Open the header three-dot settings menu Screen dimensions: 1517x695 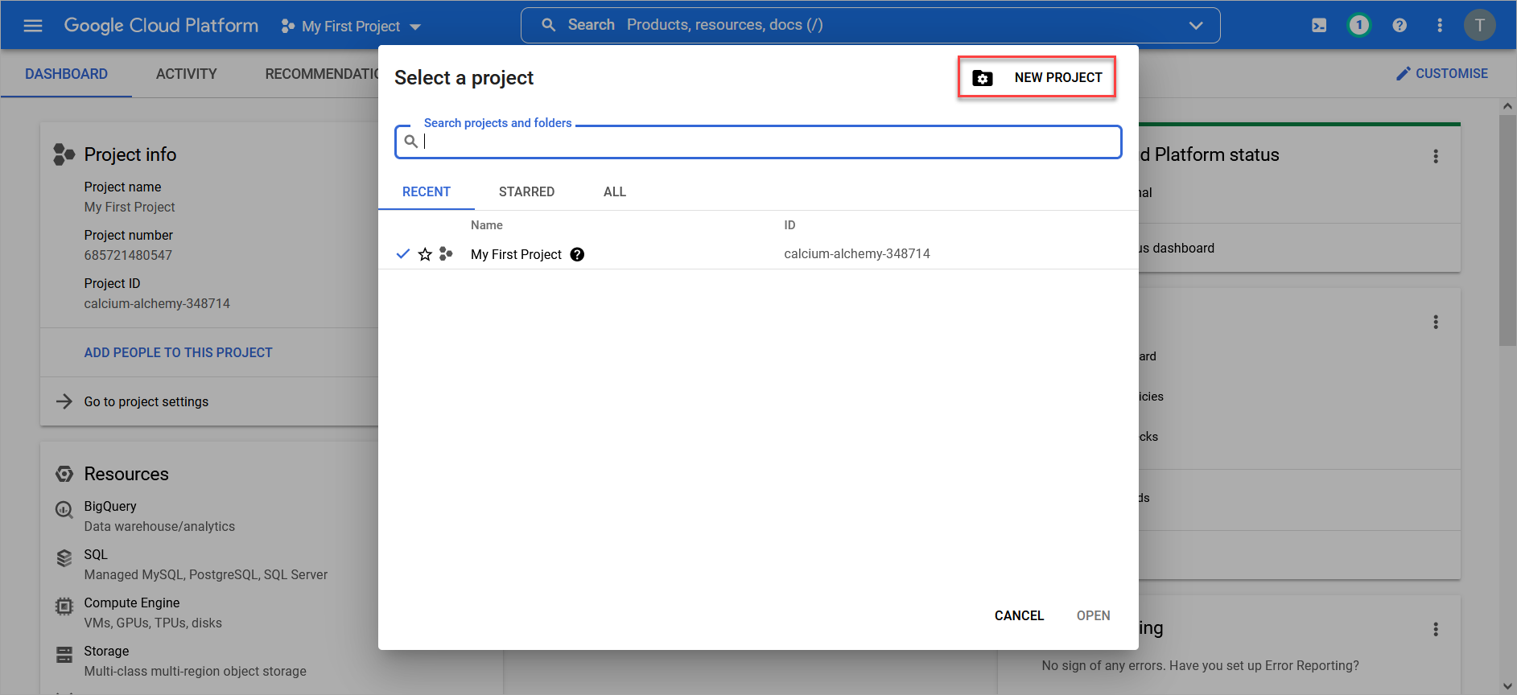[x=1440, y=26]
